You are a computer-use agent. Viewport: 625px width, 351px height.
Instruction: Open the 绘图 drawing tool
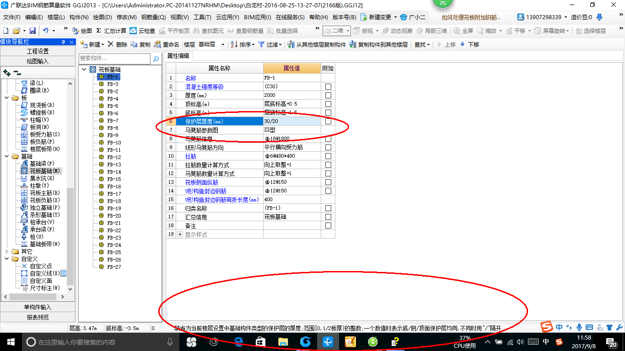[82, 31]
